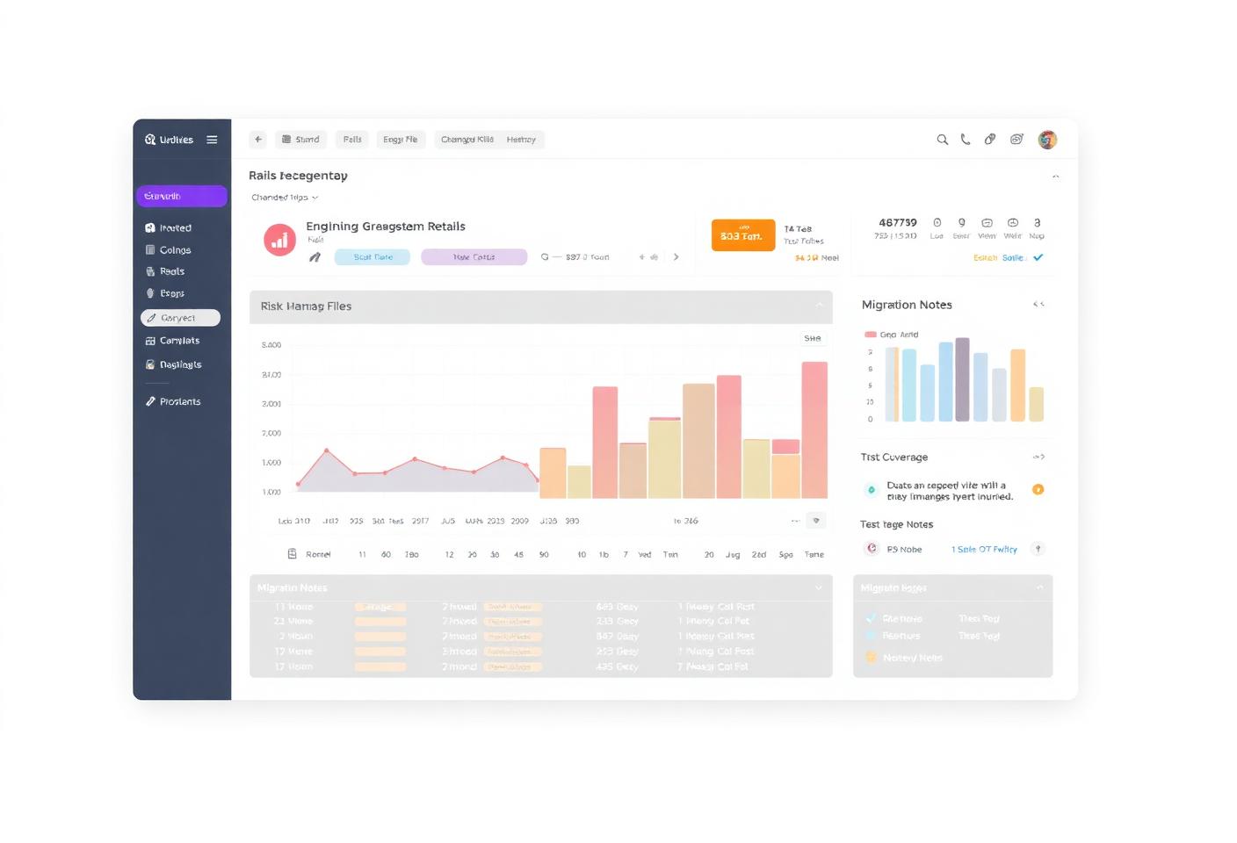Image resolution: width=1237 pixels, height=843 pixels.
Task: Open the Hestroy tab
Action: point(521,140)
